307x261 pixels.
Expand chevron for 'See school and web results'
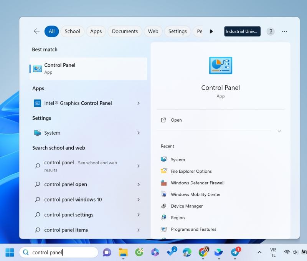click(139, 166)
